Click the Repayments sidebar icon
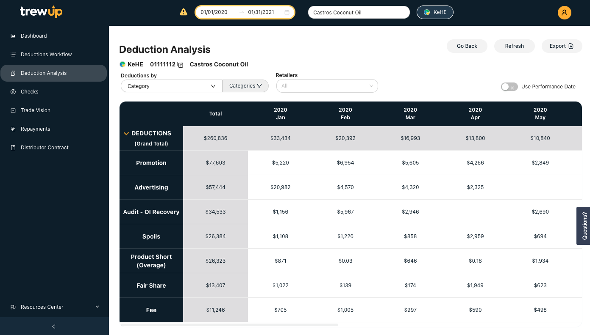Screen dimensions: 590x335 click(x=13, y=129)
